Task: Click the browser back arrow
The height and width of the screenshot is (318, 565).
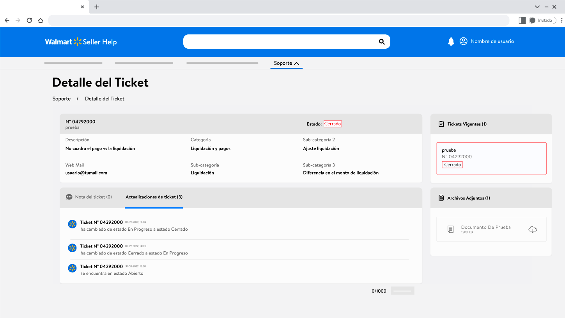Action: [7, 20]
